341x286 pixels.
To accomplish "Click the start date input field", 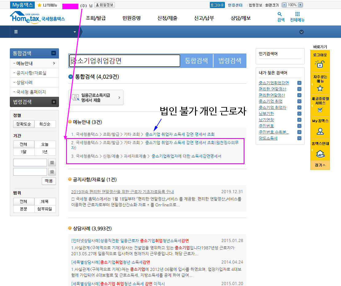I will 30,163.
